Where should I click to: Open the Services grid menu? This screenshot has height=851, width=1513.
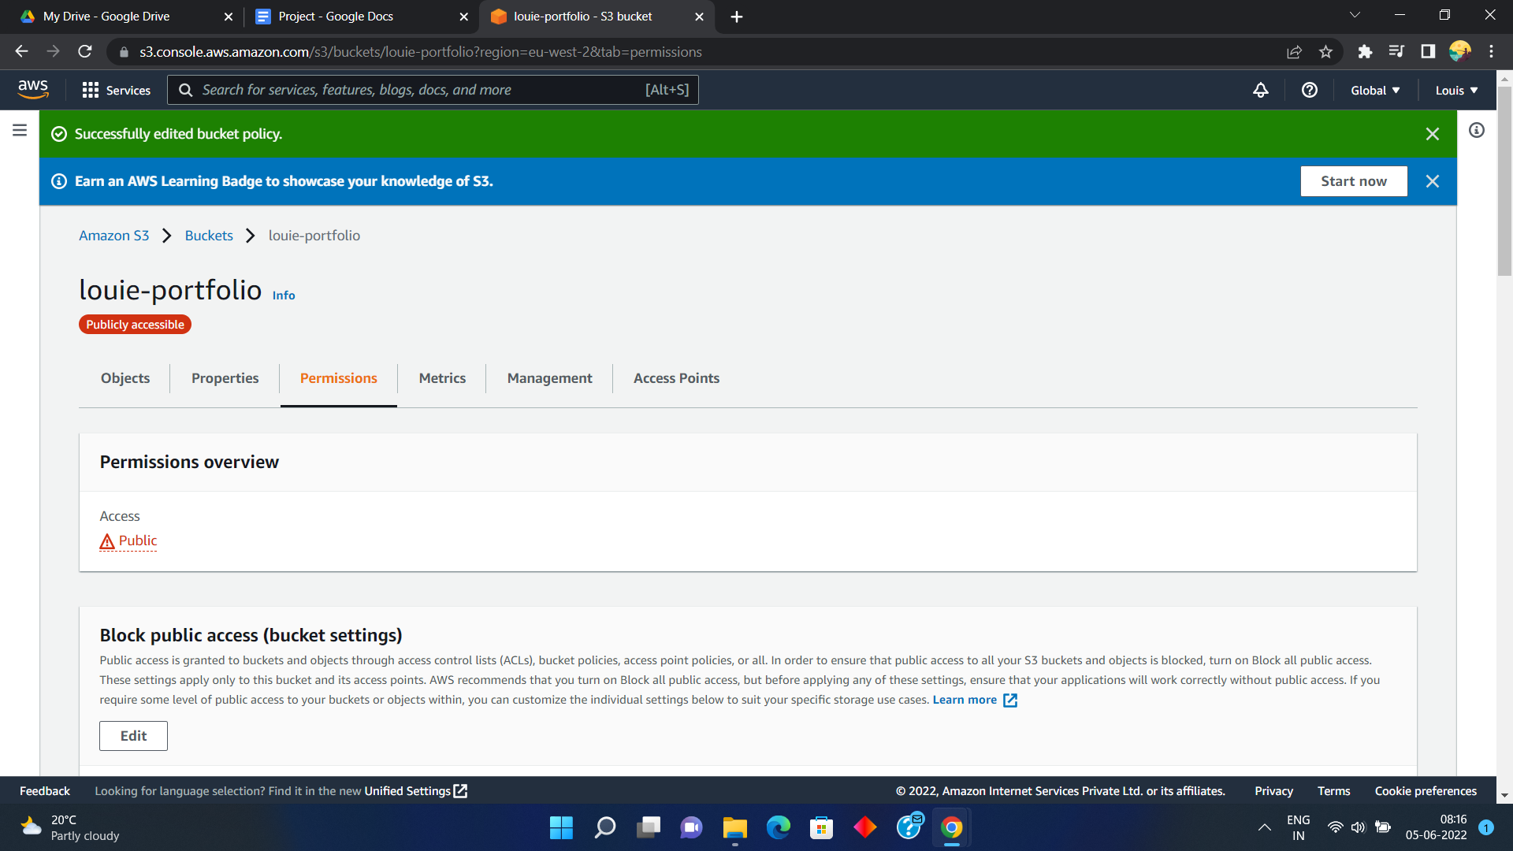point(116,90)
